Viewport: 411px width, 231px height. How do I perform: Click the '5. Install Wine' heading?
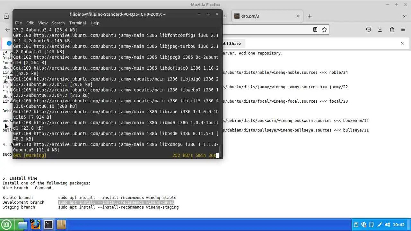[20, 178]
